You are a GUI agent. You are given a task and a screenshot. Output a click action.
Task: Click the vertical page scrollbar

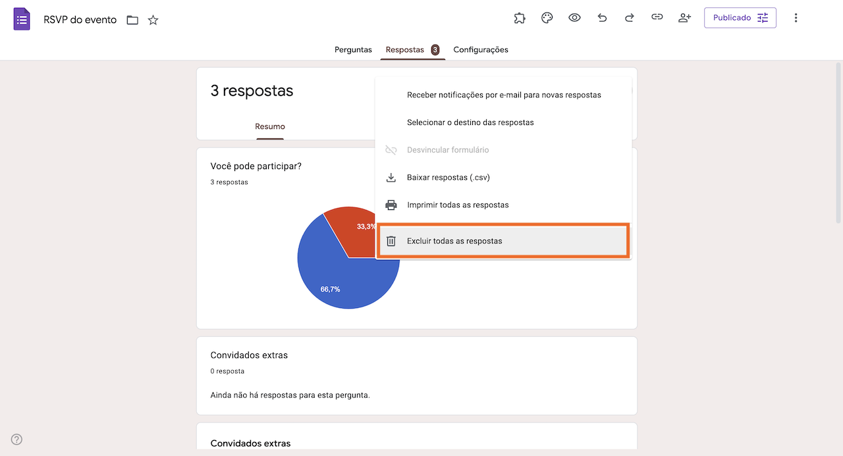[x=838, y=141]
